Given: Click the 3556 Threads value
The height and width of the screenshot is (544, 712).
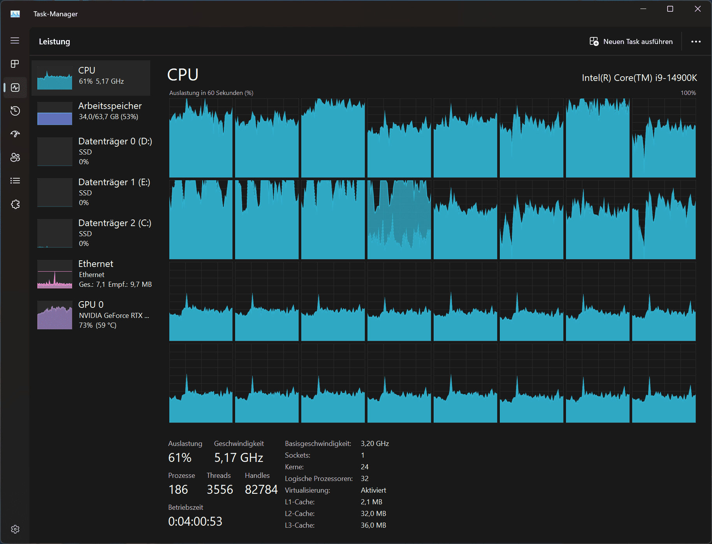Looking at the screenshot, I should click(220, 490).
